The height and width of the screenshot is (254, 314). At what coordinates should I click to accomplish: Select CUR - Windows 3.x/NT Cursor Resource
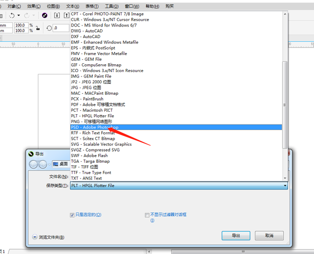176,20
